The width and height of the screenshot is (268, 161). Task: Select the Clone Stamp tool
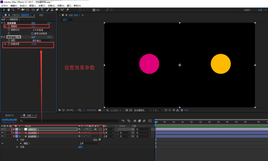[52, 10]
